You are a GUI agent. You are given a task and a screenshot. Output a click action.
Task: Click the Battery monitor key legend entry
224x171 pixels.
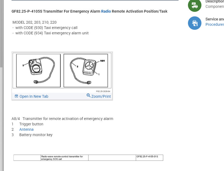pos(36,135)
